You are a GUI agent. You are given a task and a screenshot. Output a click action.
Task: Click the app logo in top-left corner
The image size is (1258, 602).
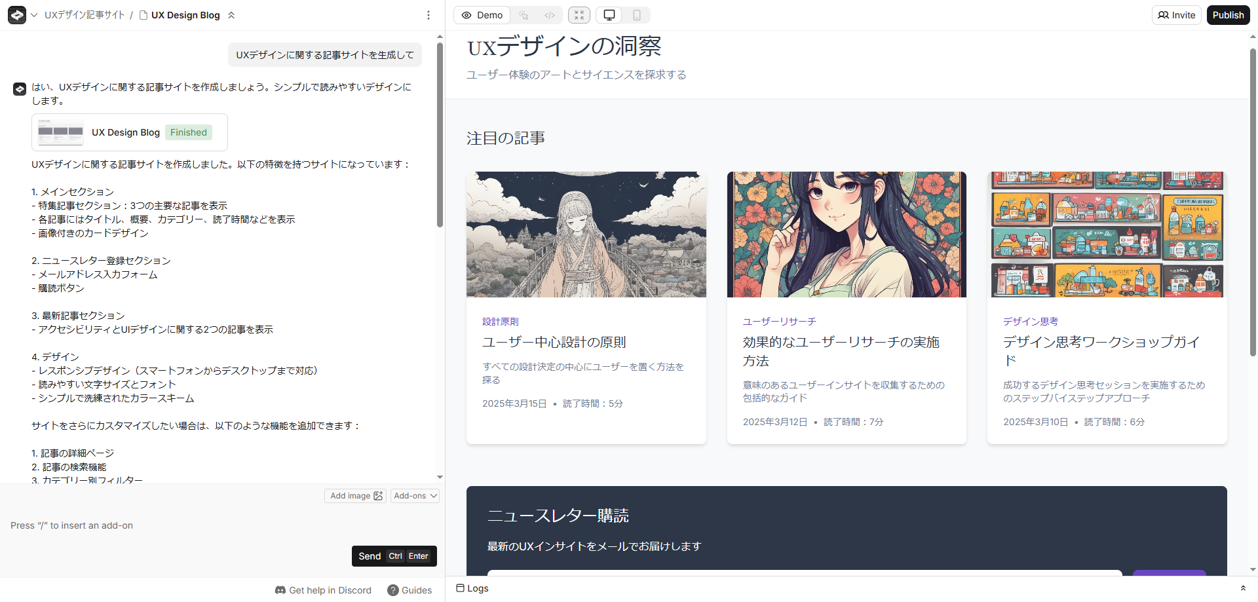(17, 15)
